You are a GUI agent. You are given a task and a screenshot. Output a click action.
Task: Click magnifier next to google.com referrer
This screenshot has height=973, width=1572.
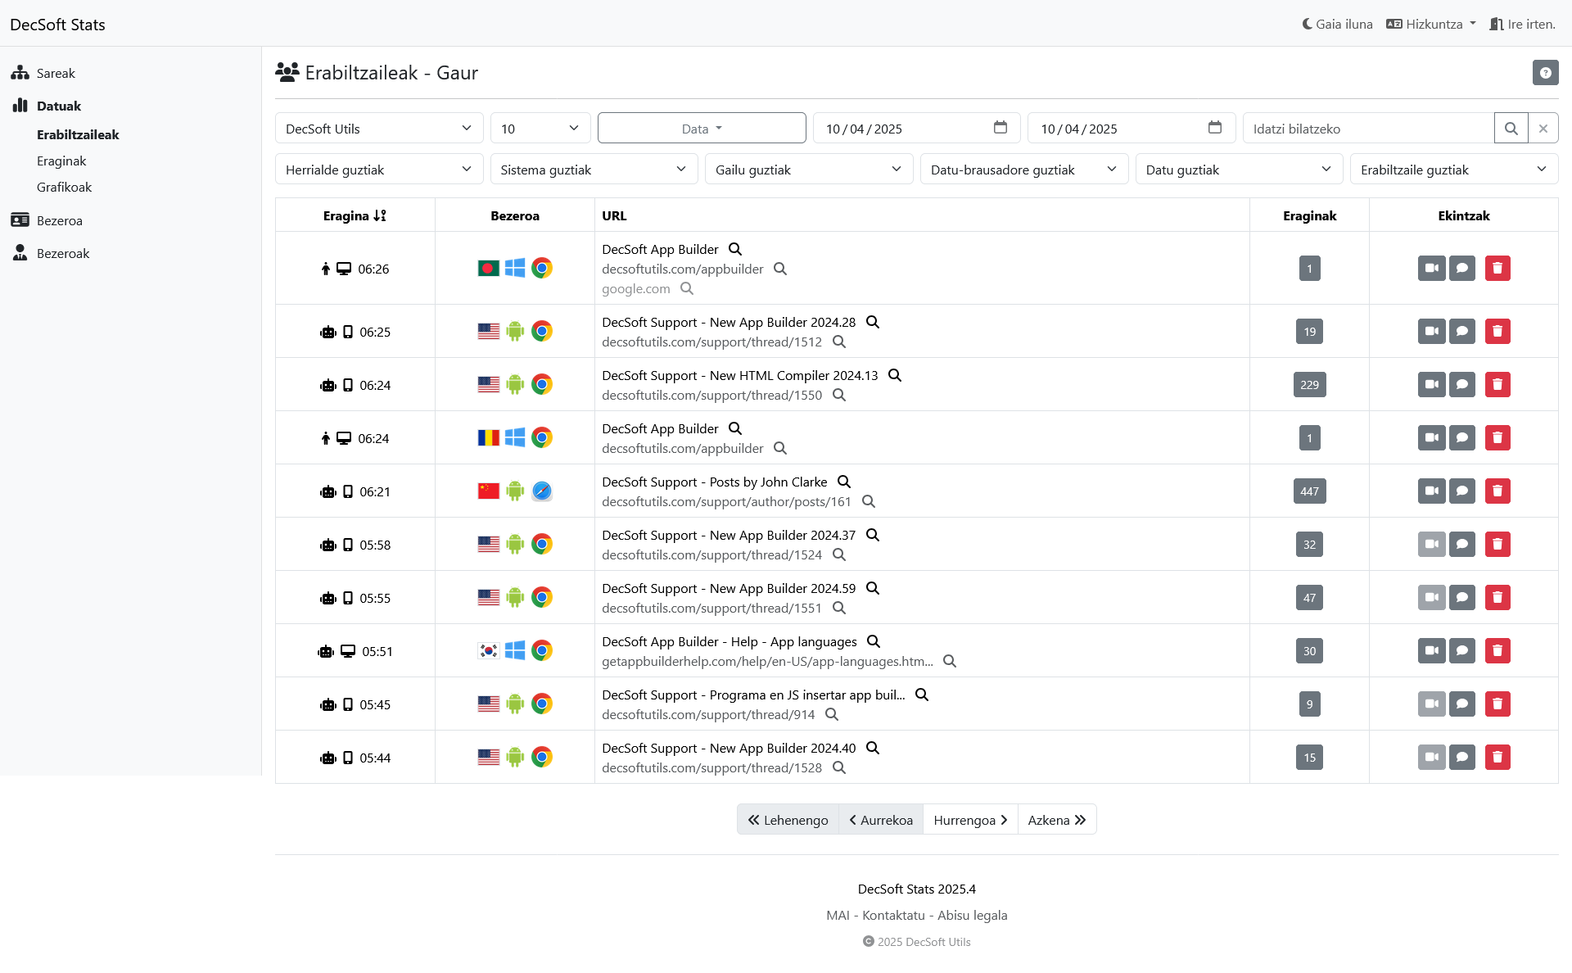[687, 288]
